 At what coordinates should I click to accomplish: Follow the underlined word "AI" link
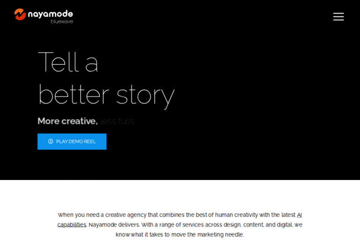300,215
